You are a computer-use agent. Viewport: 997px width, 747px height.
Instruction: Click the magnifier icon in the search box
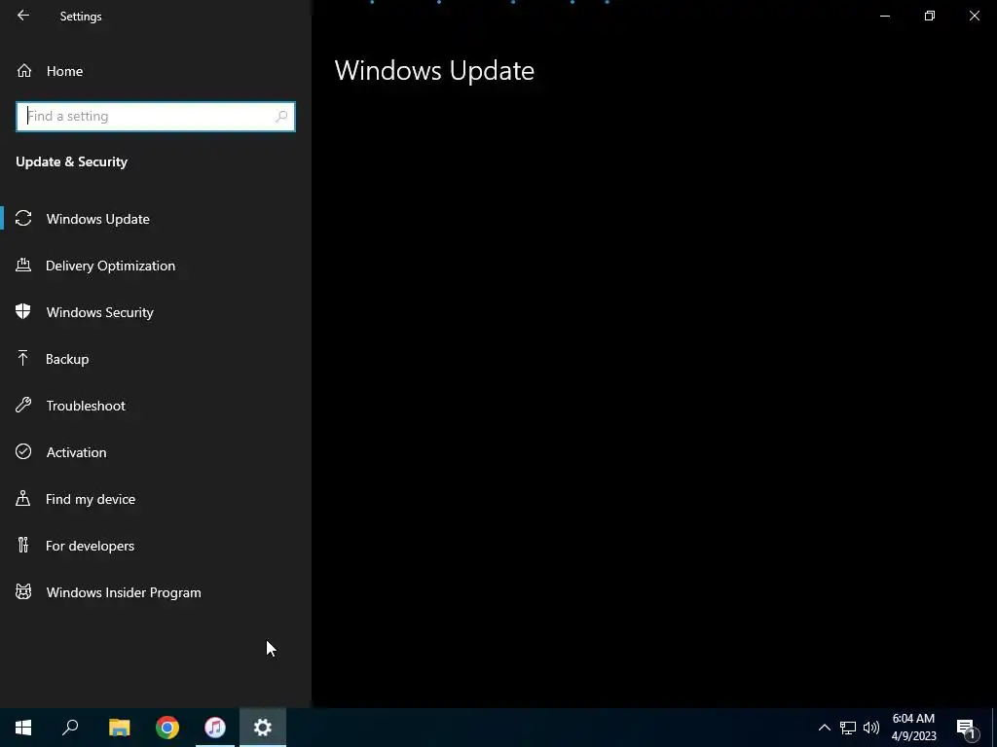(x=281, y=117)
